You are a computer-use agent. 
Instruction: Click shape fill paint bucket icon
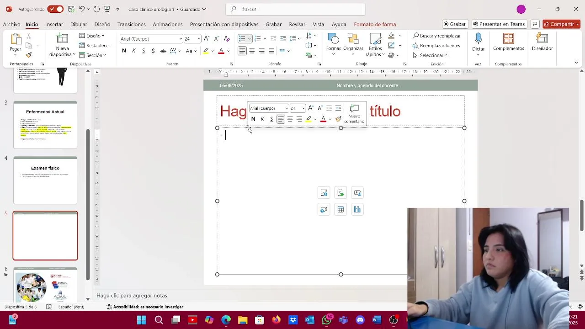391,36
